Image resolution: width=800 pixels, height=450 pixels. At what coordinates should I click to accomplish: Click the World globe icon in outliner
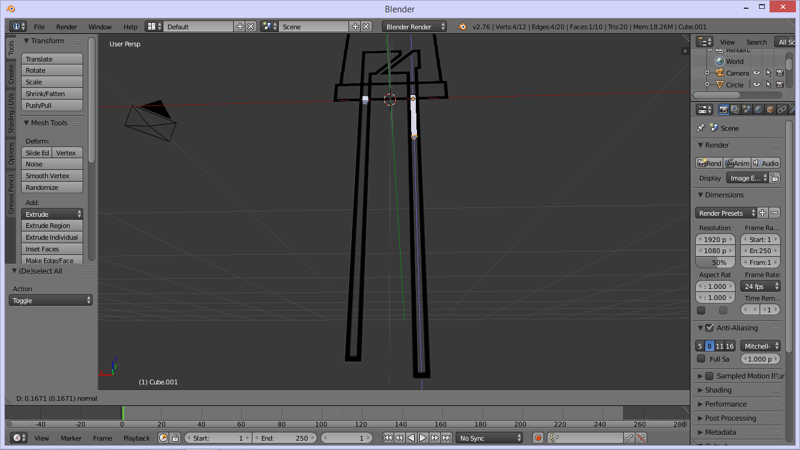tap(720, 61)
